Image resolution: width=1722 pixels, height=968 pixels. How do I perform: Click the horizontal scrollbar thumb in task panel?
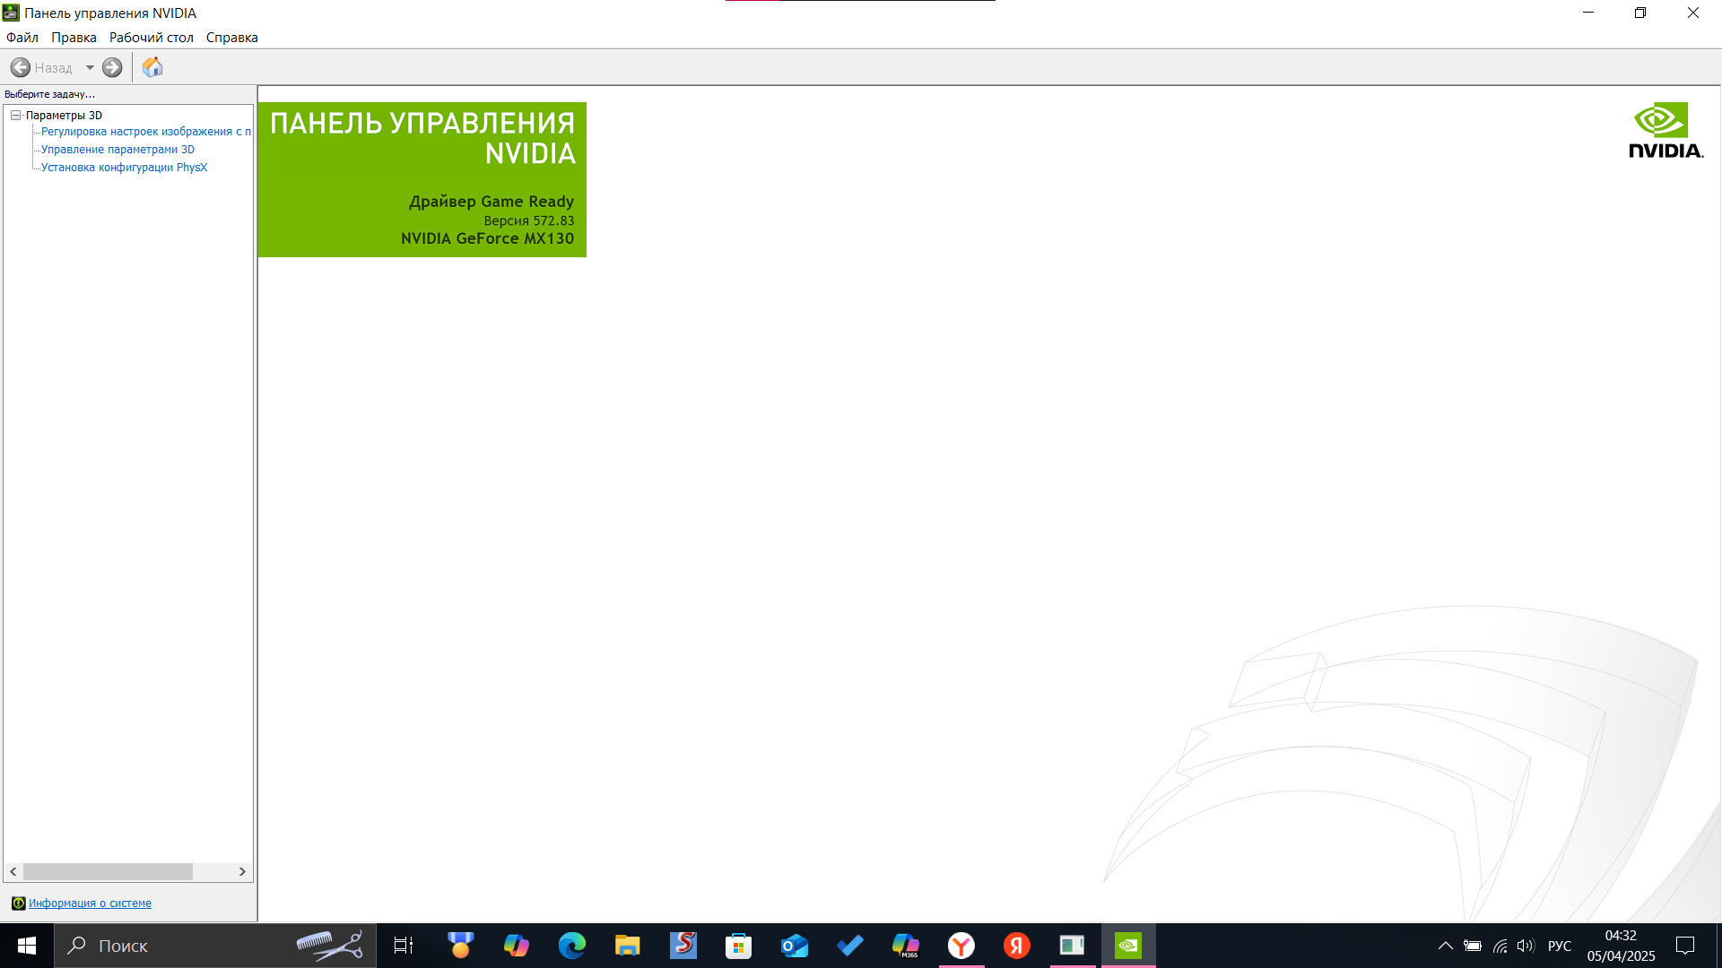pos(108,871)
